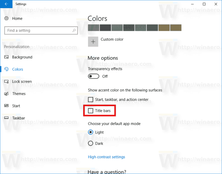Click the Personalization heading
This screenshot has width=222, height=174.
[x=17, y=47]
